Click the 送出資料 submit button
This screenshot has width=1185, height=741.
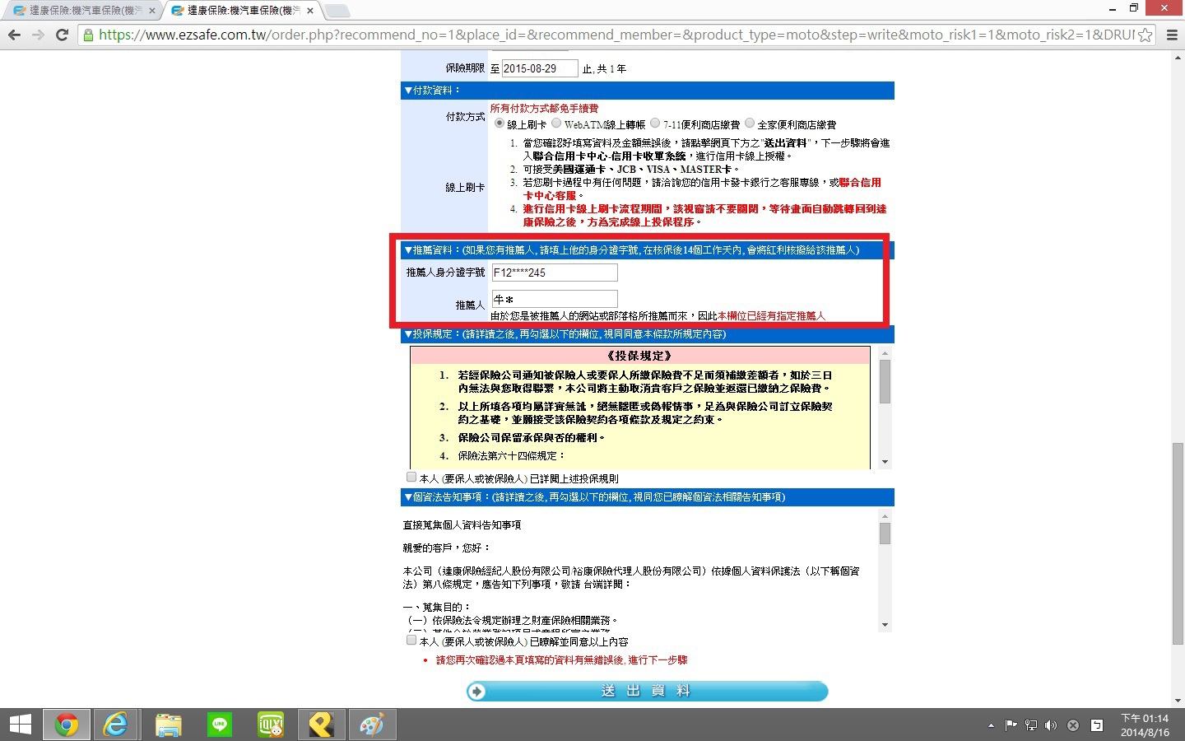pos(647,691)
